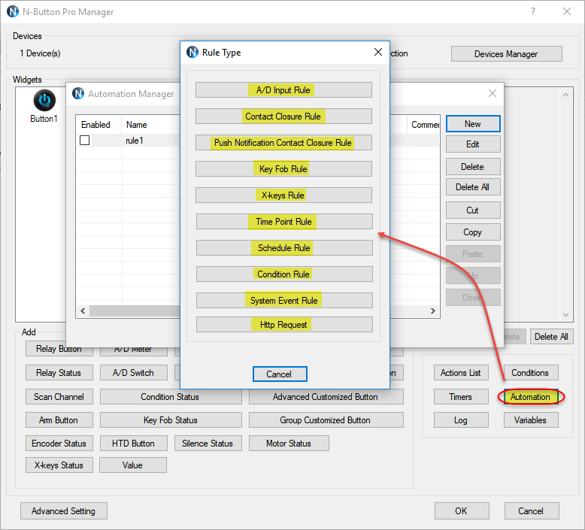Open Devices Manager
Screen dimensions: 585x530
tap(506, 54)
